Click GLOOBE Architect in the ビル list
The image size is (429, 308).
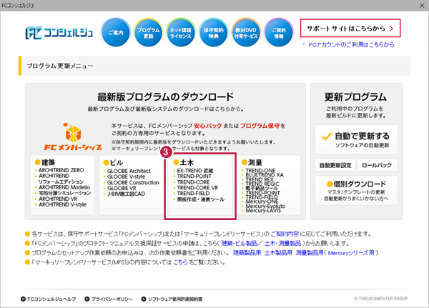pyautogui.click(x=129, y=171)
